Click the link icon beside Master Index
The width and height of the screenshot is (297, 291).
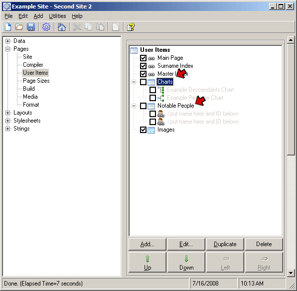pos(151,74)
